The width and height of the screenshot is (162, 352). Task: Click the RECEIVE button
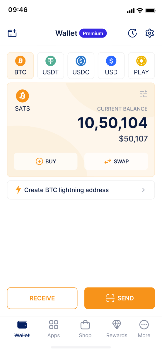click(x=42, y=298)
